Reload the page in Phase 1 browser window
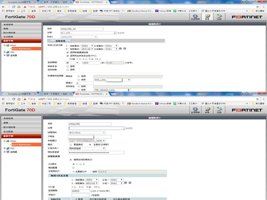Viewport: 267px width, 200px height. click(x=14, y=99)
